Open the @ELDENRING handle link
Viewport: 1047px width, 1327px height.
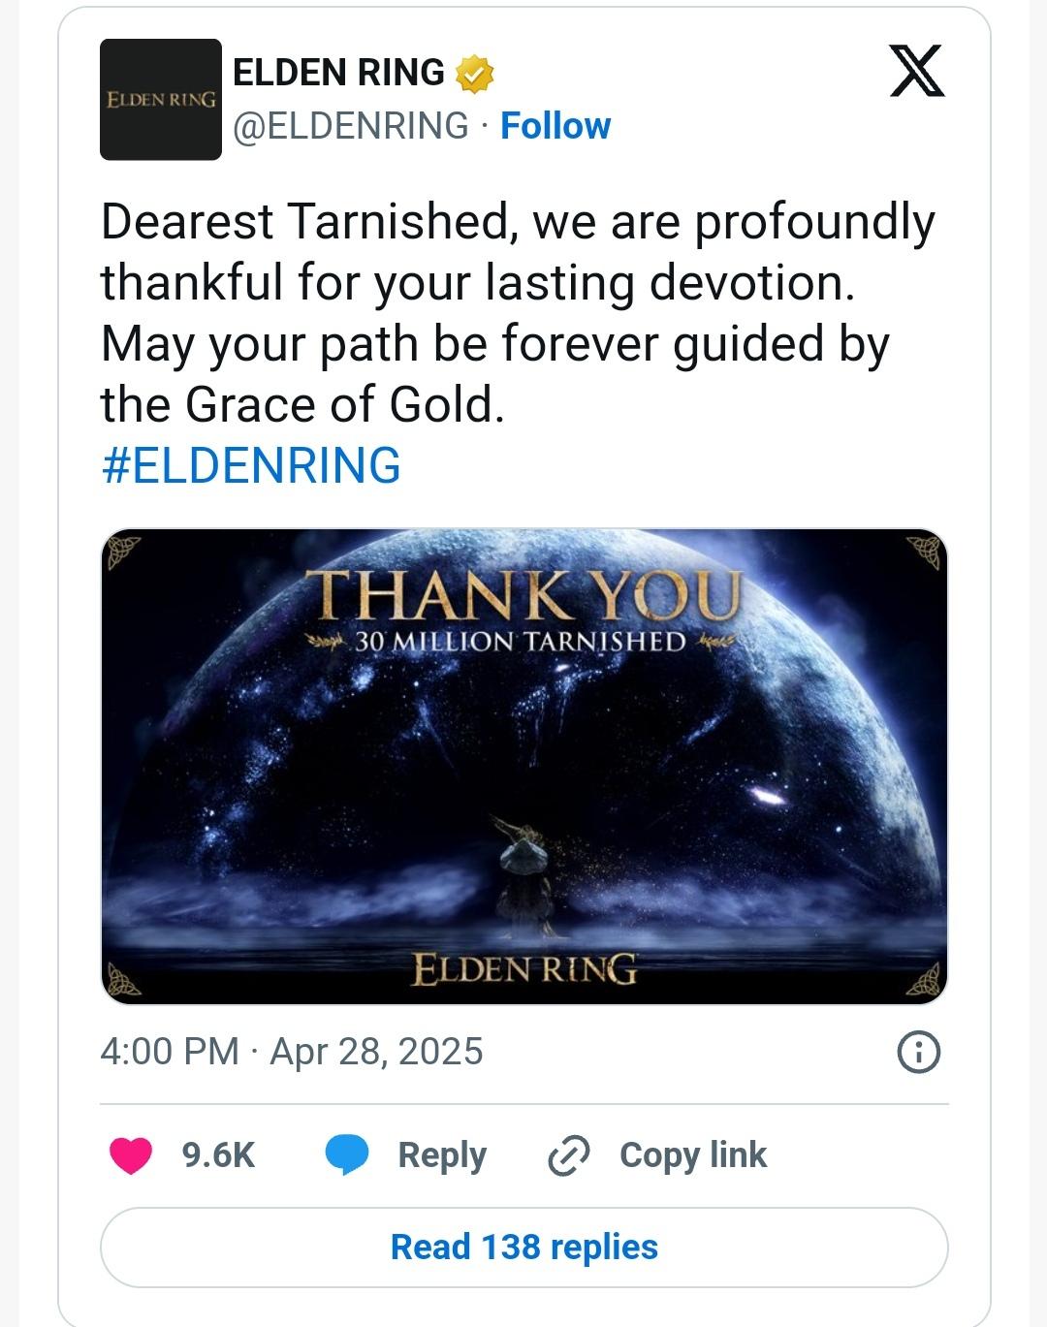click(351, 126)
